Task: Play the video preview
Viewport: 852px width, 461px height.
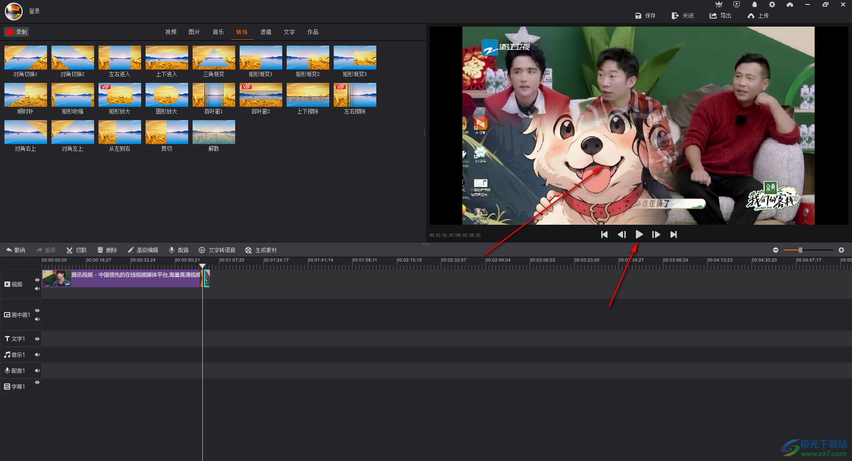Action: (639, 234)
